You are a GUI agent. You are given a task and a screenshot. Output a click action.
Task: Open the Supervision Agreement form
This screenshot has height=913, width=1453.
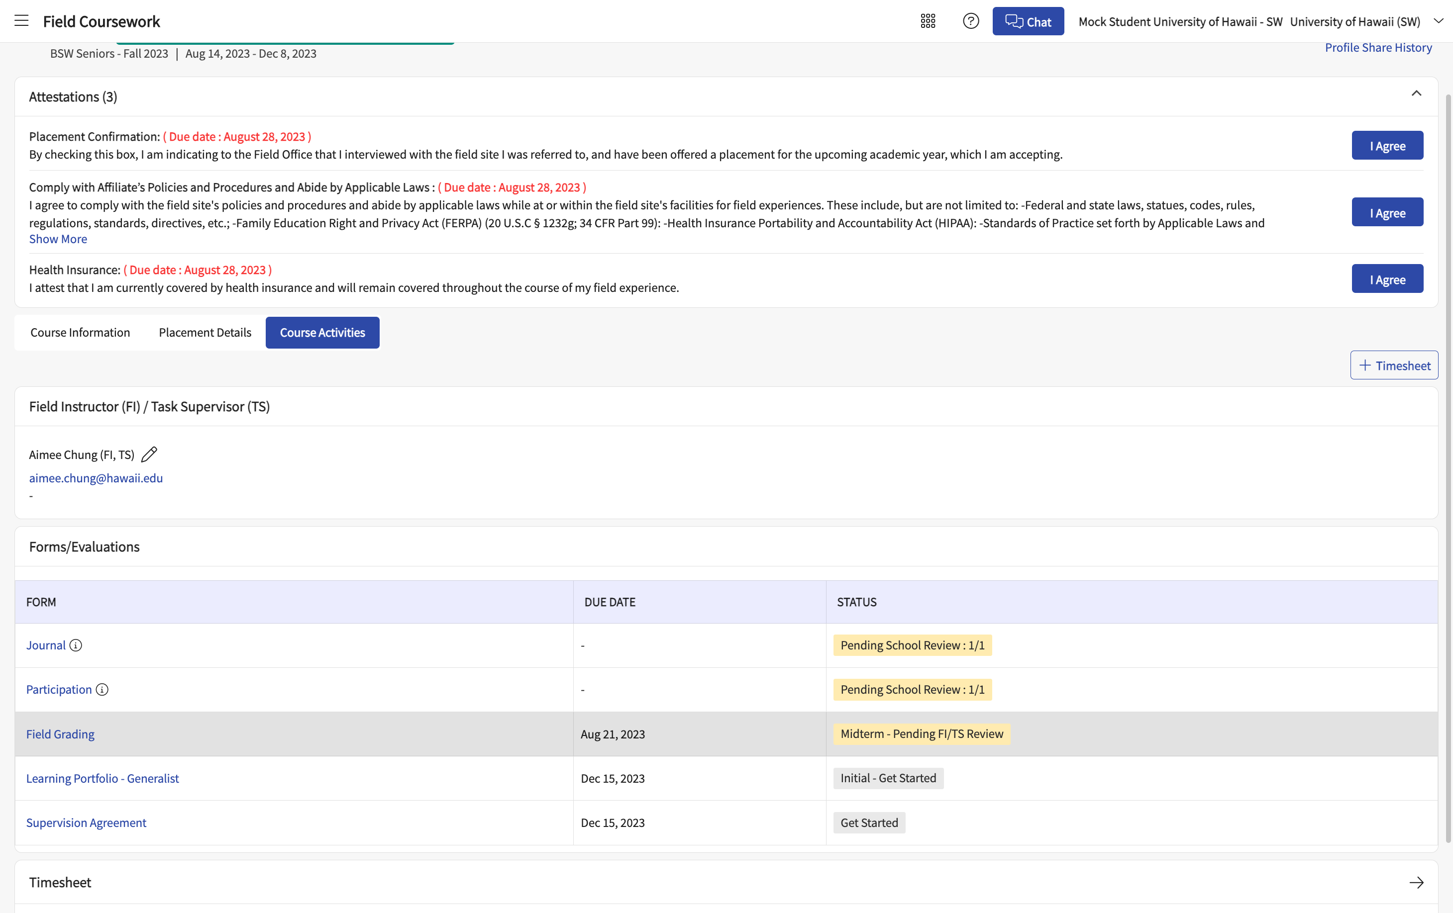86,822
